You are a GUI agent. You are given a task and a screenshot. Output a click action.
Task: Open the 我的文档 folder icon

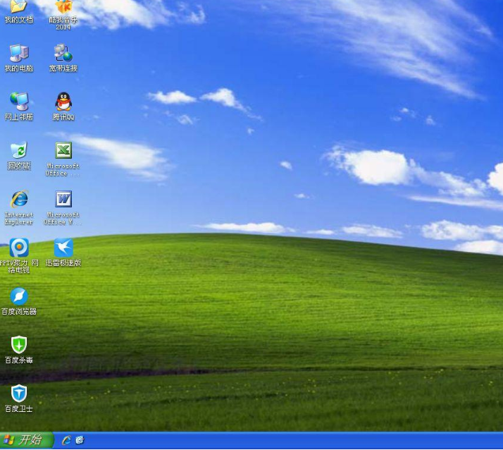[x=18, y=7]
